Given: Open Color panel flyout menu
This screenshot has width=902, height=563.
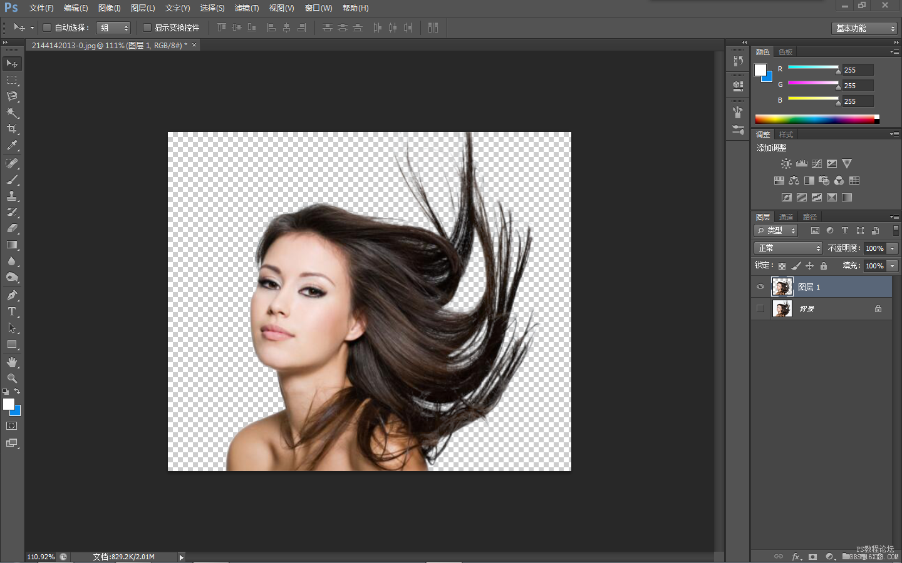Looking at the screenshot, I should click(894, 51).
